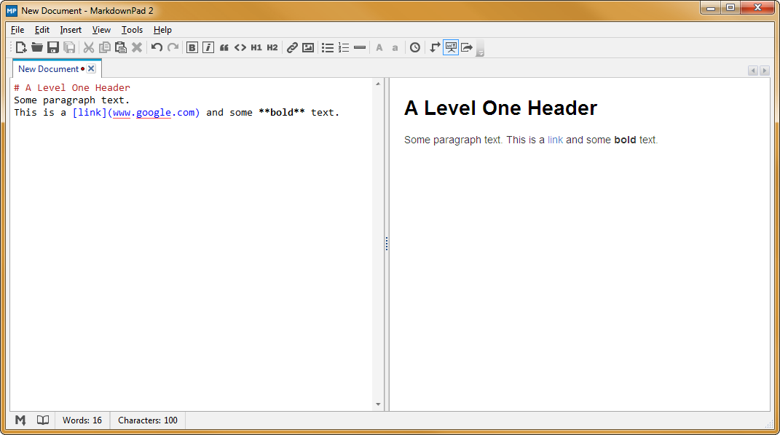Click the Words: 16 counter
The image size is (780, 435).
point(82,420)
